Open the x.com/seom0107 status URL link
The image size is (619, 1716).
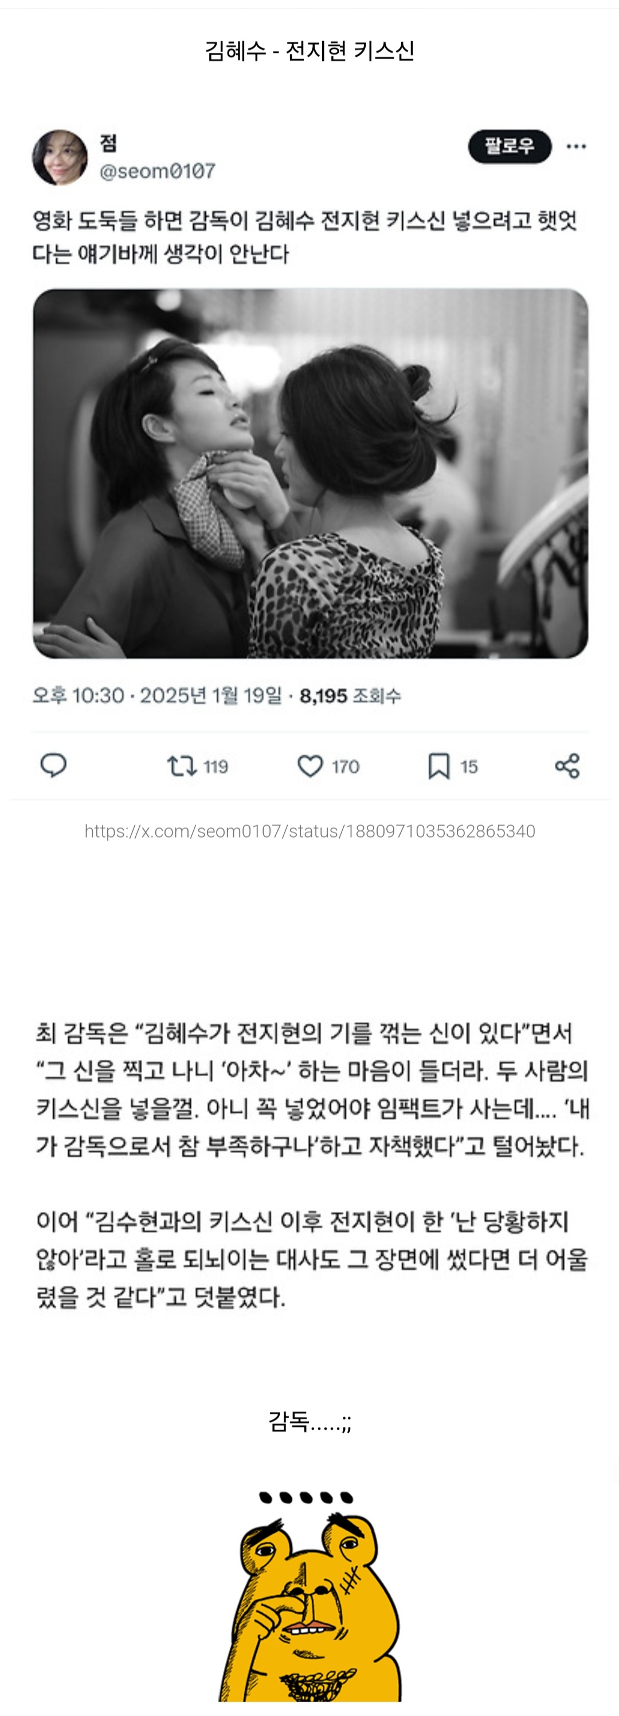pyautogui.click(x=309, y=831)
